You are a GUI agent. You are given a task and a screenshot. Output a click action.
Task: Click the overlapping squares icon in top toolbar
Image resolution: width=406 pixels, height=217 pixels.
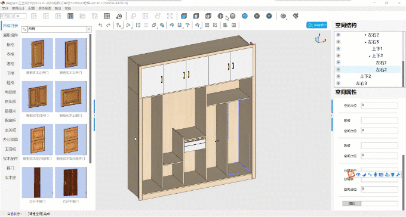(x=133, y=16)
